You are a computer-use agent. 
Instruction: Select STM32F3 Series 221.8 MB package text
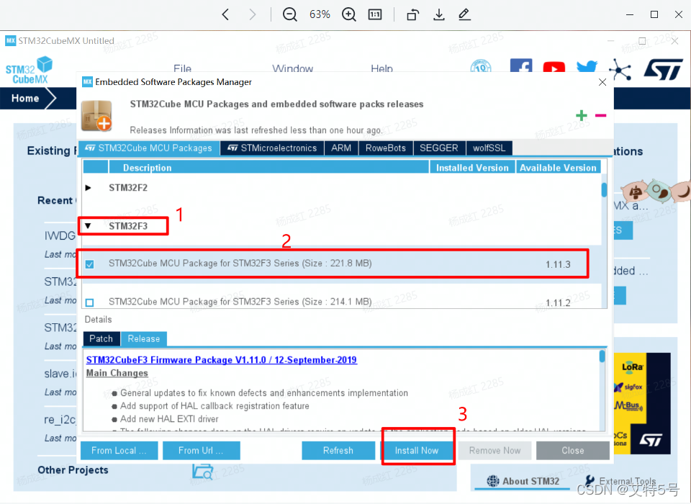[240, 264]
